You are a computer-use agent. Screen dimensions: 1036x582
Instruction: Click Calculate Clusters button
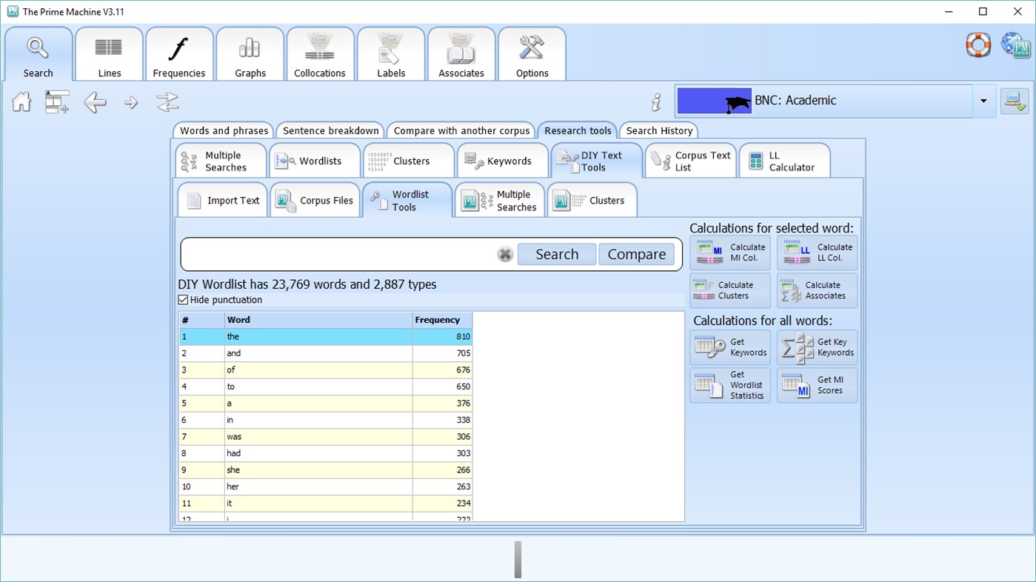[730, 290]
